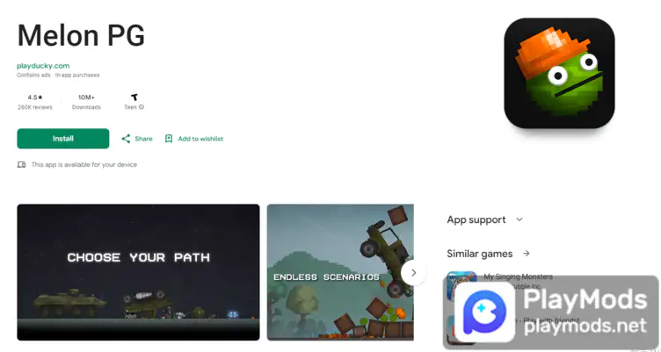Click the Add to wishlist bookmark icon
This screenshot has height=352, width=661.
tap(169, 139)
